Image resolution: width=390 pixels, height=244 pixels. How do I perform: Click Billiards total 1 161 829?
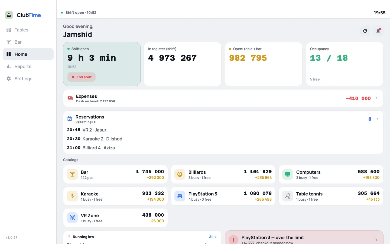tap(258, 172)
